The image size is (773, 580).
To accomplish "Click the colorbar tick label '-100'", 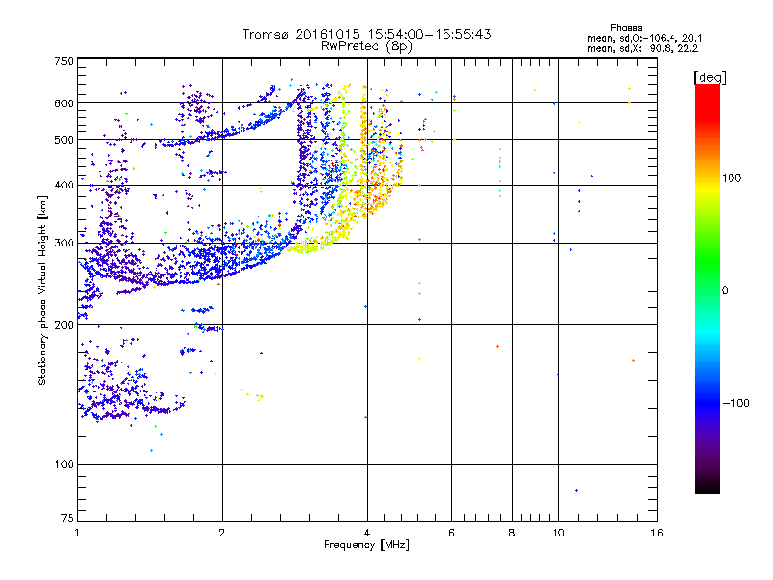I will pyautogui.click(x=735, y=403).
